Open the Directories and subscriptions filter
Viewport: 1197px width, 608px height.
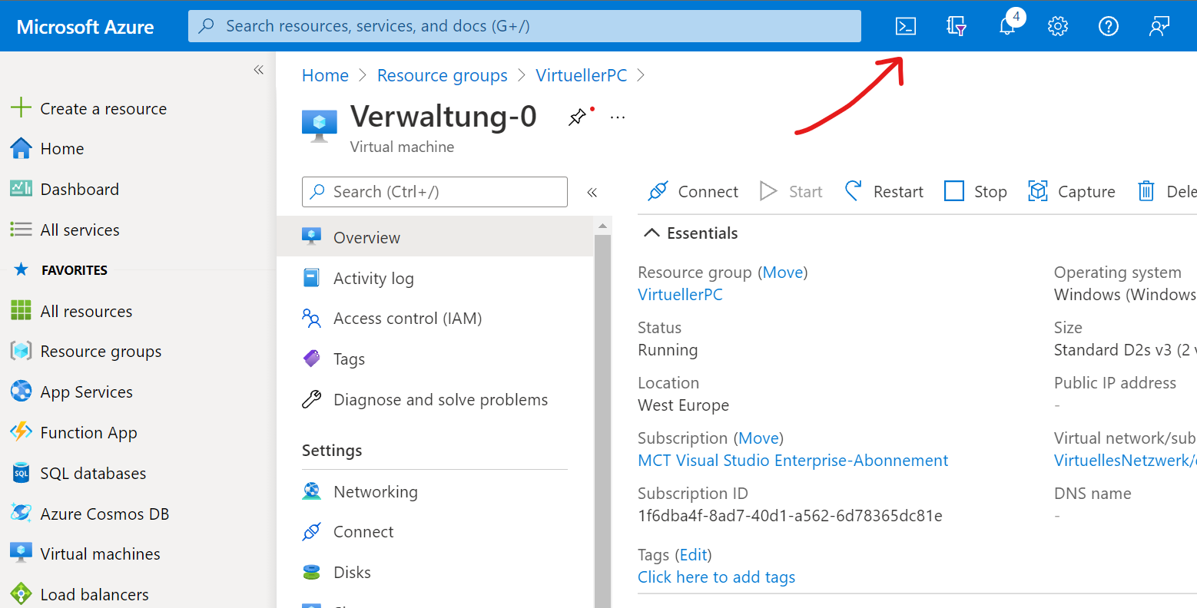pos(957,26)
